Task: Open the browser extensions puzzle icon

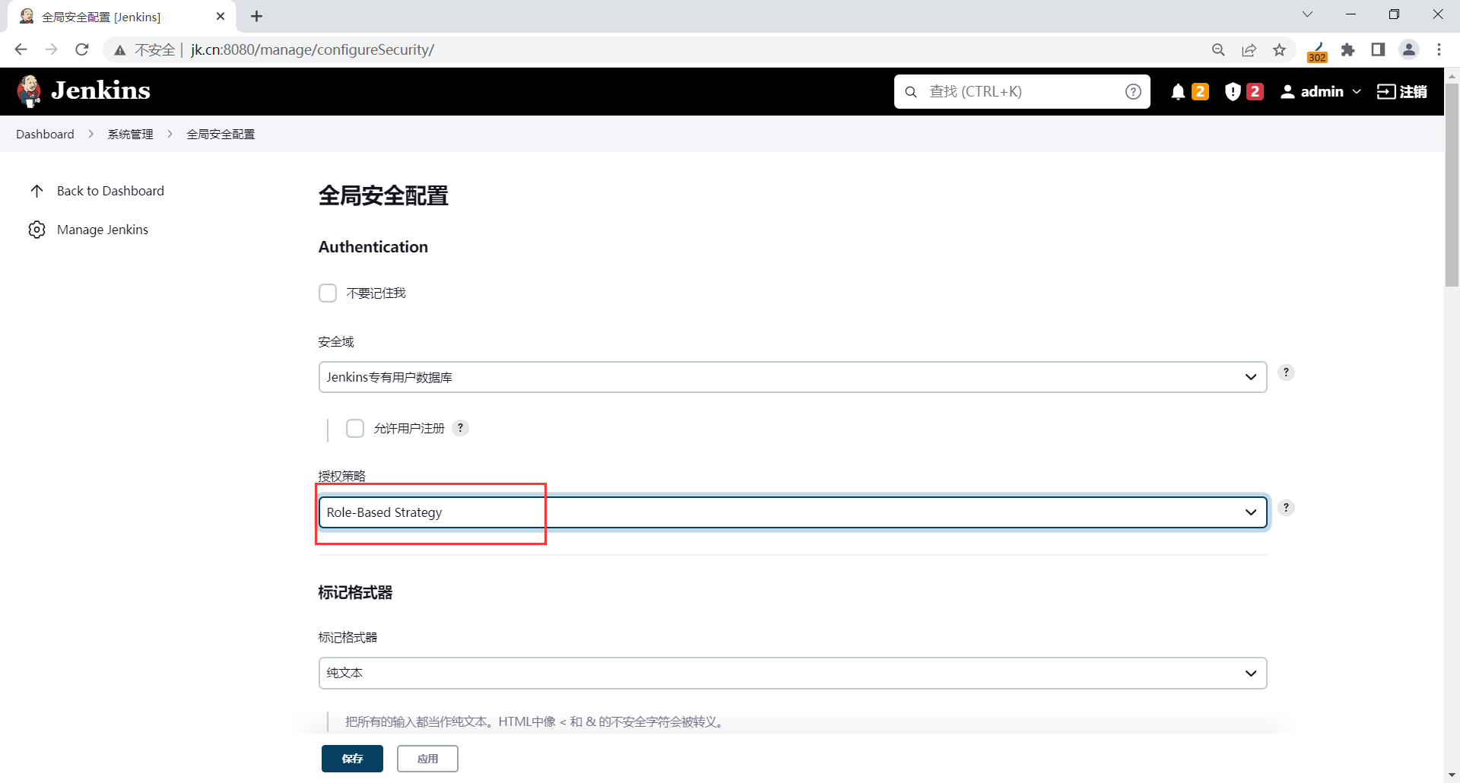Action: pos(1347,49)
